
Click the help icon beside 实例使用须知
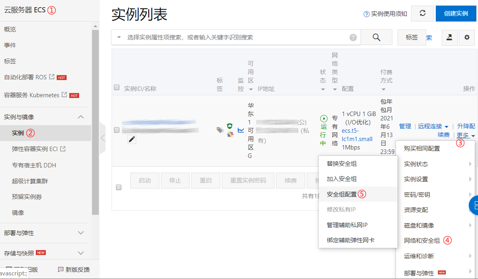366,14
